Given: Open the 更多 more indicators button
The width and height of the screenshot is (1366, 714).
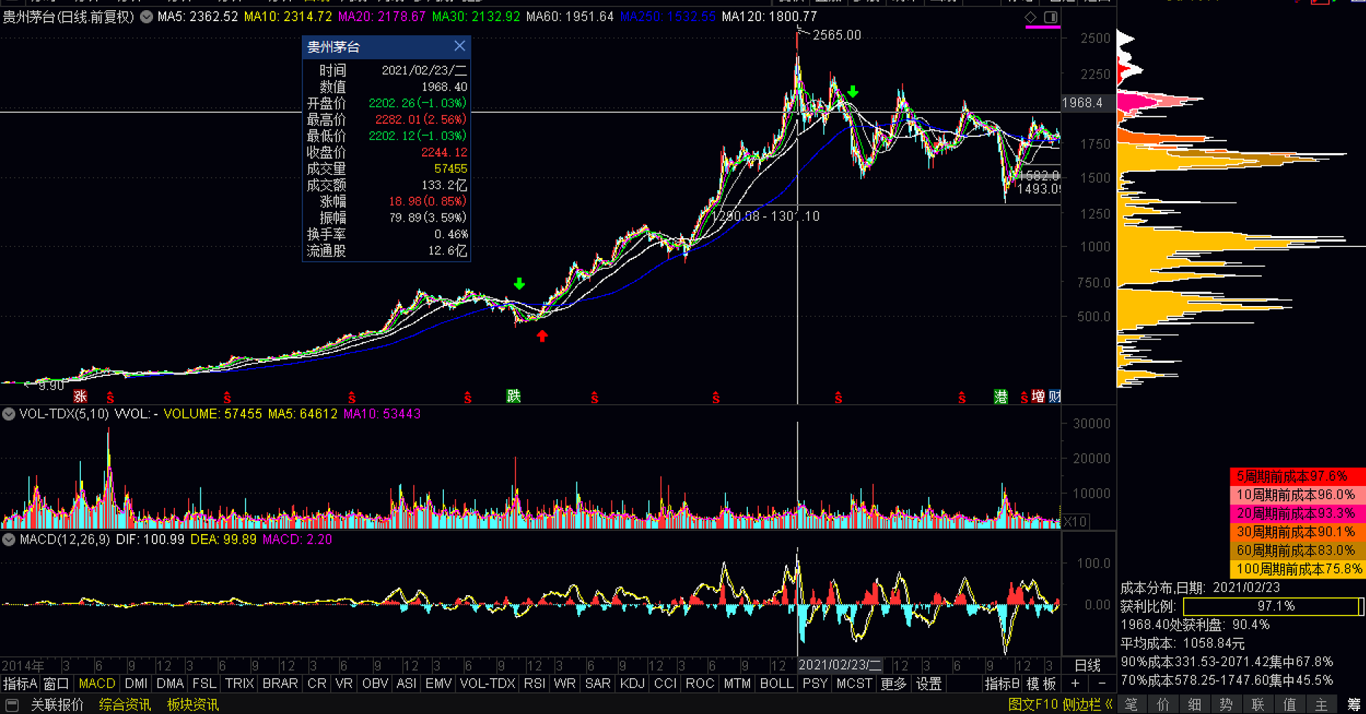Looking at the screenshot, I should point(894,684).
